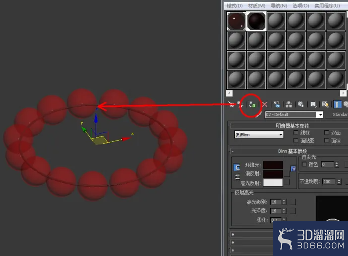Click the red X Reset Material icon
This screenshot has height=256, width=348.
[x=265, y=104]
